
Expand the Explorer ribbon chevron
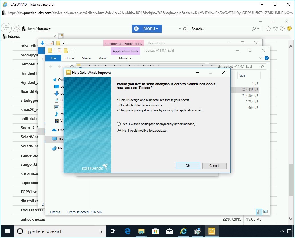pos(260,58)
